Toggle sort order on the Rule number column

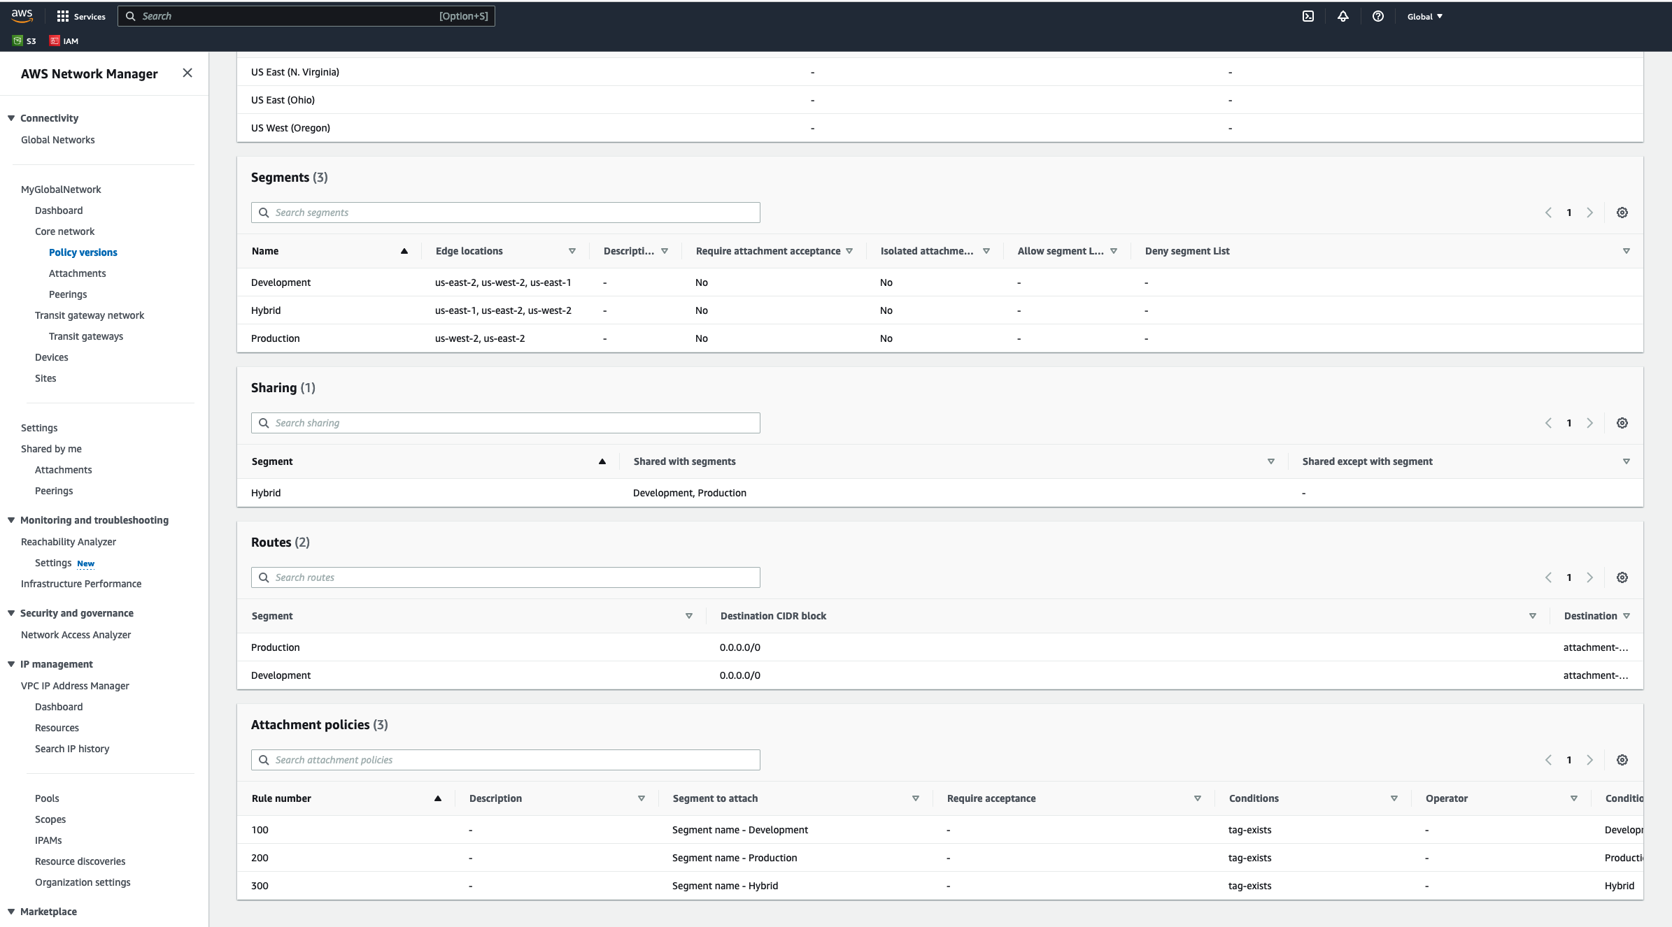click(439, 798)
